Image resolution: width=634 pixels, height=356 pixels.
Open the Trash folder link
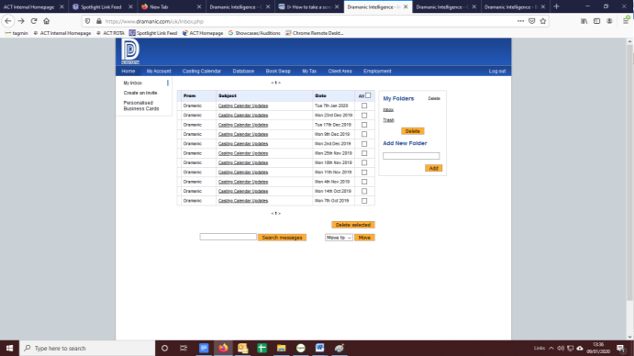[389, 120]
